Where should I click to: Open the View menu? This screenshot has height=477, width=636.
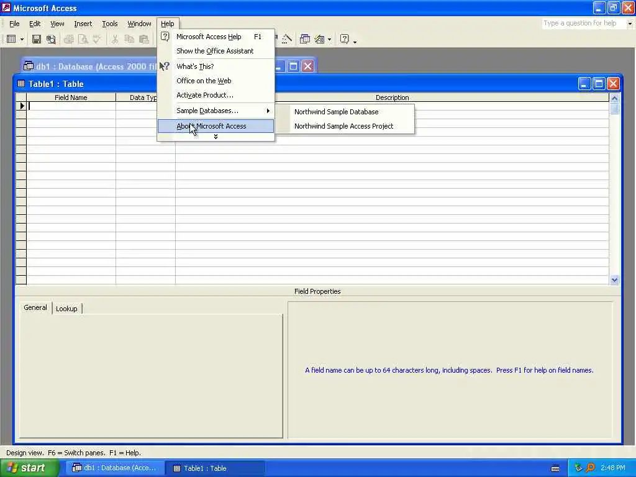pyautogui.click(x=57, y=24)
